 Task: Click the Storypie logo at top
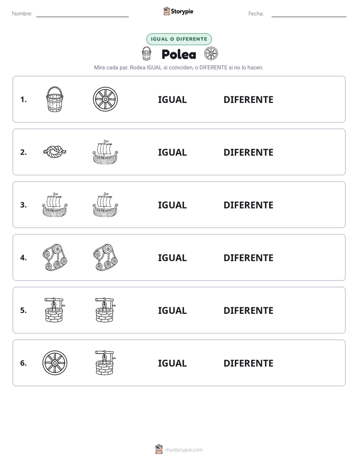tap(178, 11)
